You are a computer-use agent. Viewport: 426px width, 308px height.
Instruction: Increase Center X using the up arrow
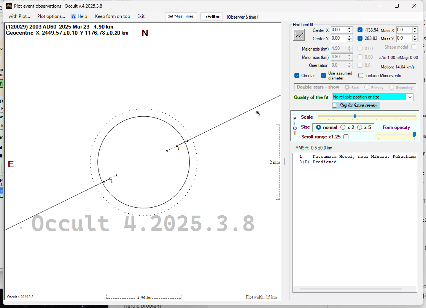point(350,28)
